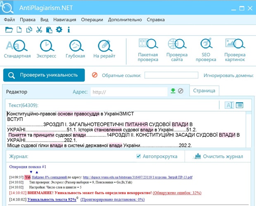Click the Уникальность текста 92% link

(52, 199)
